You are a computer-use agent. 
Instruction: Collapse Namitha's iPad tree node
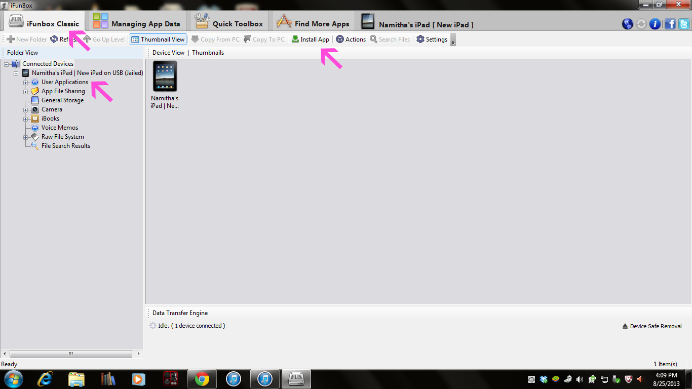(x=16, y=73)
